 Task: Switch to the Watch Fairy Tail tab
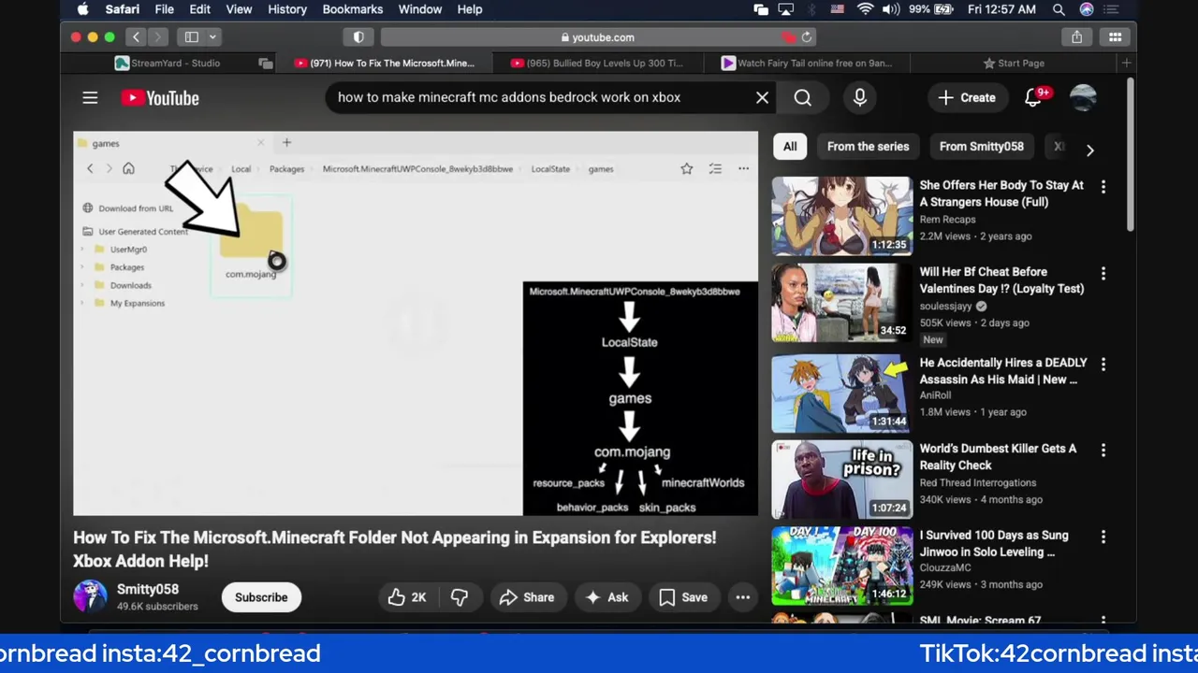[x=806, y=63]
